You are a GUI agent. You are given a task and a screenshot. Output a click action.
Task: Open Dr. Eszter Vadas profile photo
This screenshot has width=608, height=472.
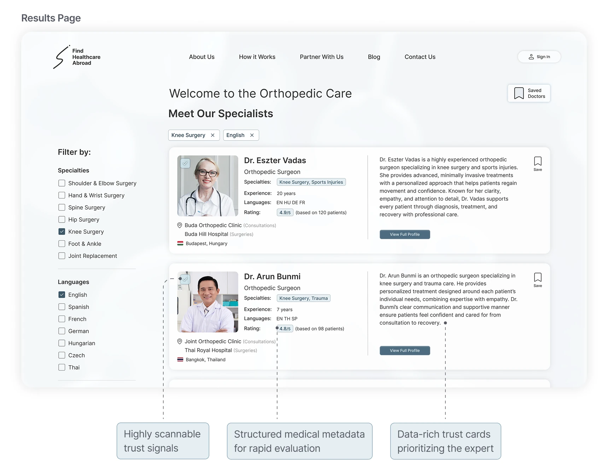point(208,186)
